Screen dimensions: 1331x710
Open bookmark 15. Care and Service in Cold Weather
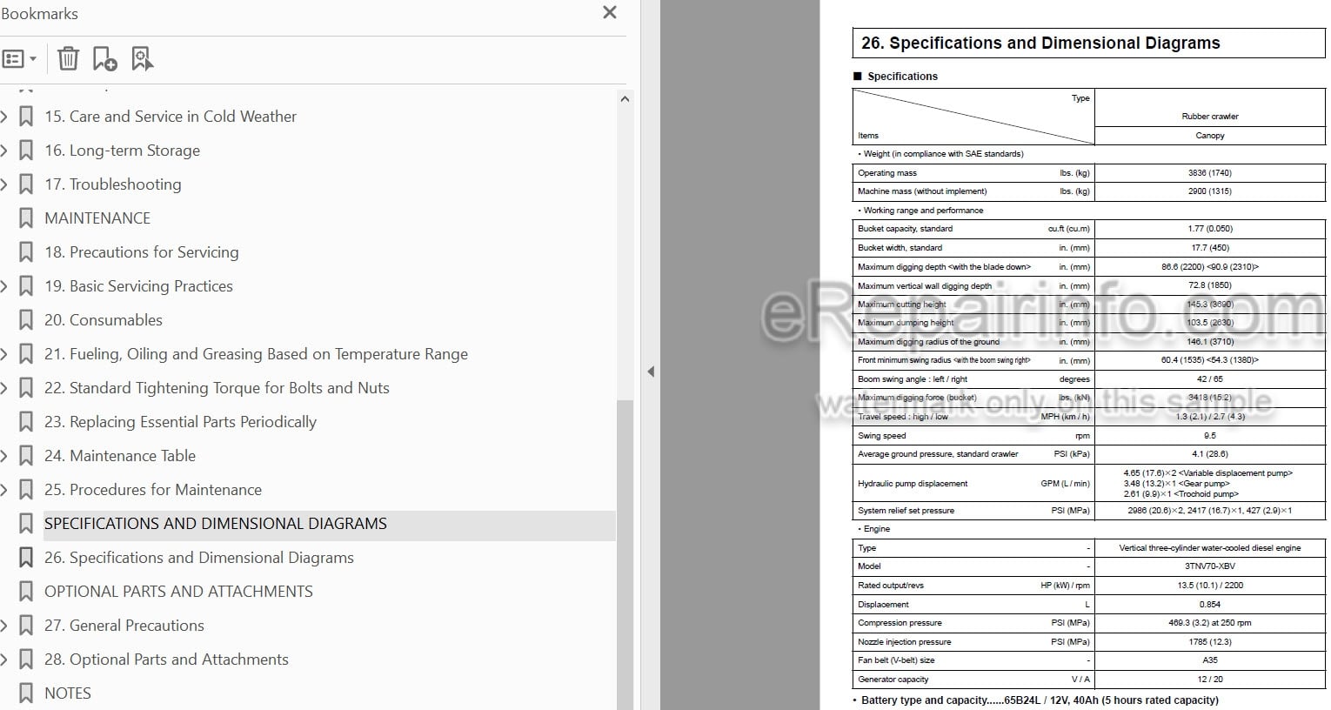click(x=171, y=117)
